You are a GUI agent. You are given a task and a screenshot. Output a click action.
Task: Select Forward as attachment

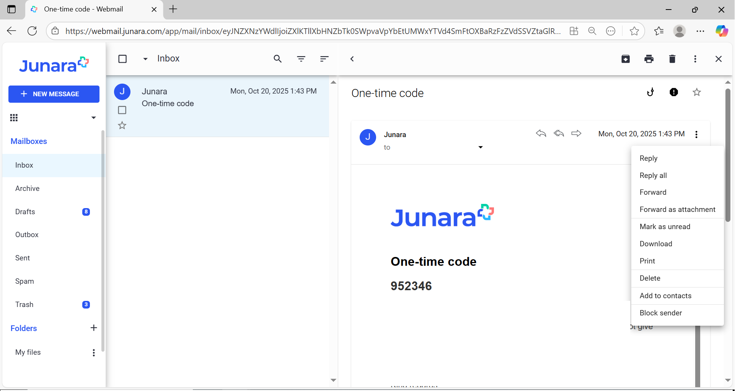[677, 209]
